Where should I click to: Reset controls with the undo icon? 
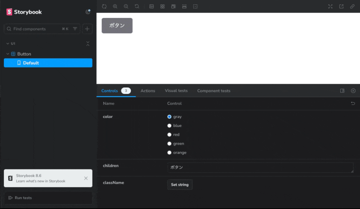pyautogui.click(x=353, y=104)
